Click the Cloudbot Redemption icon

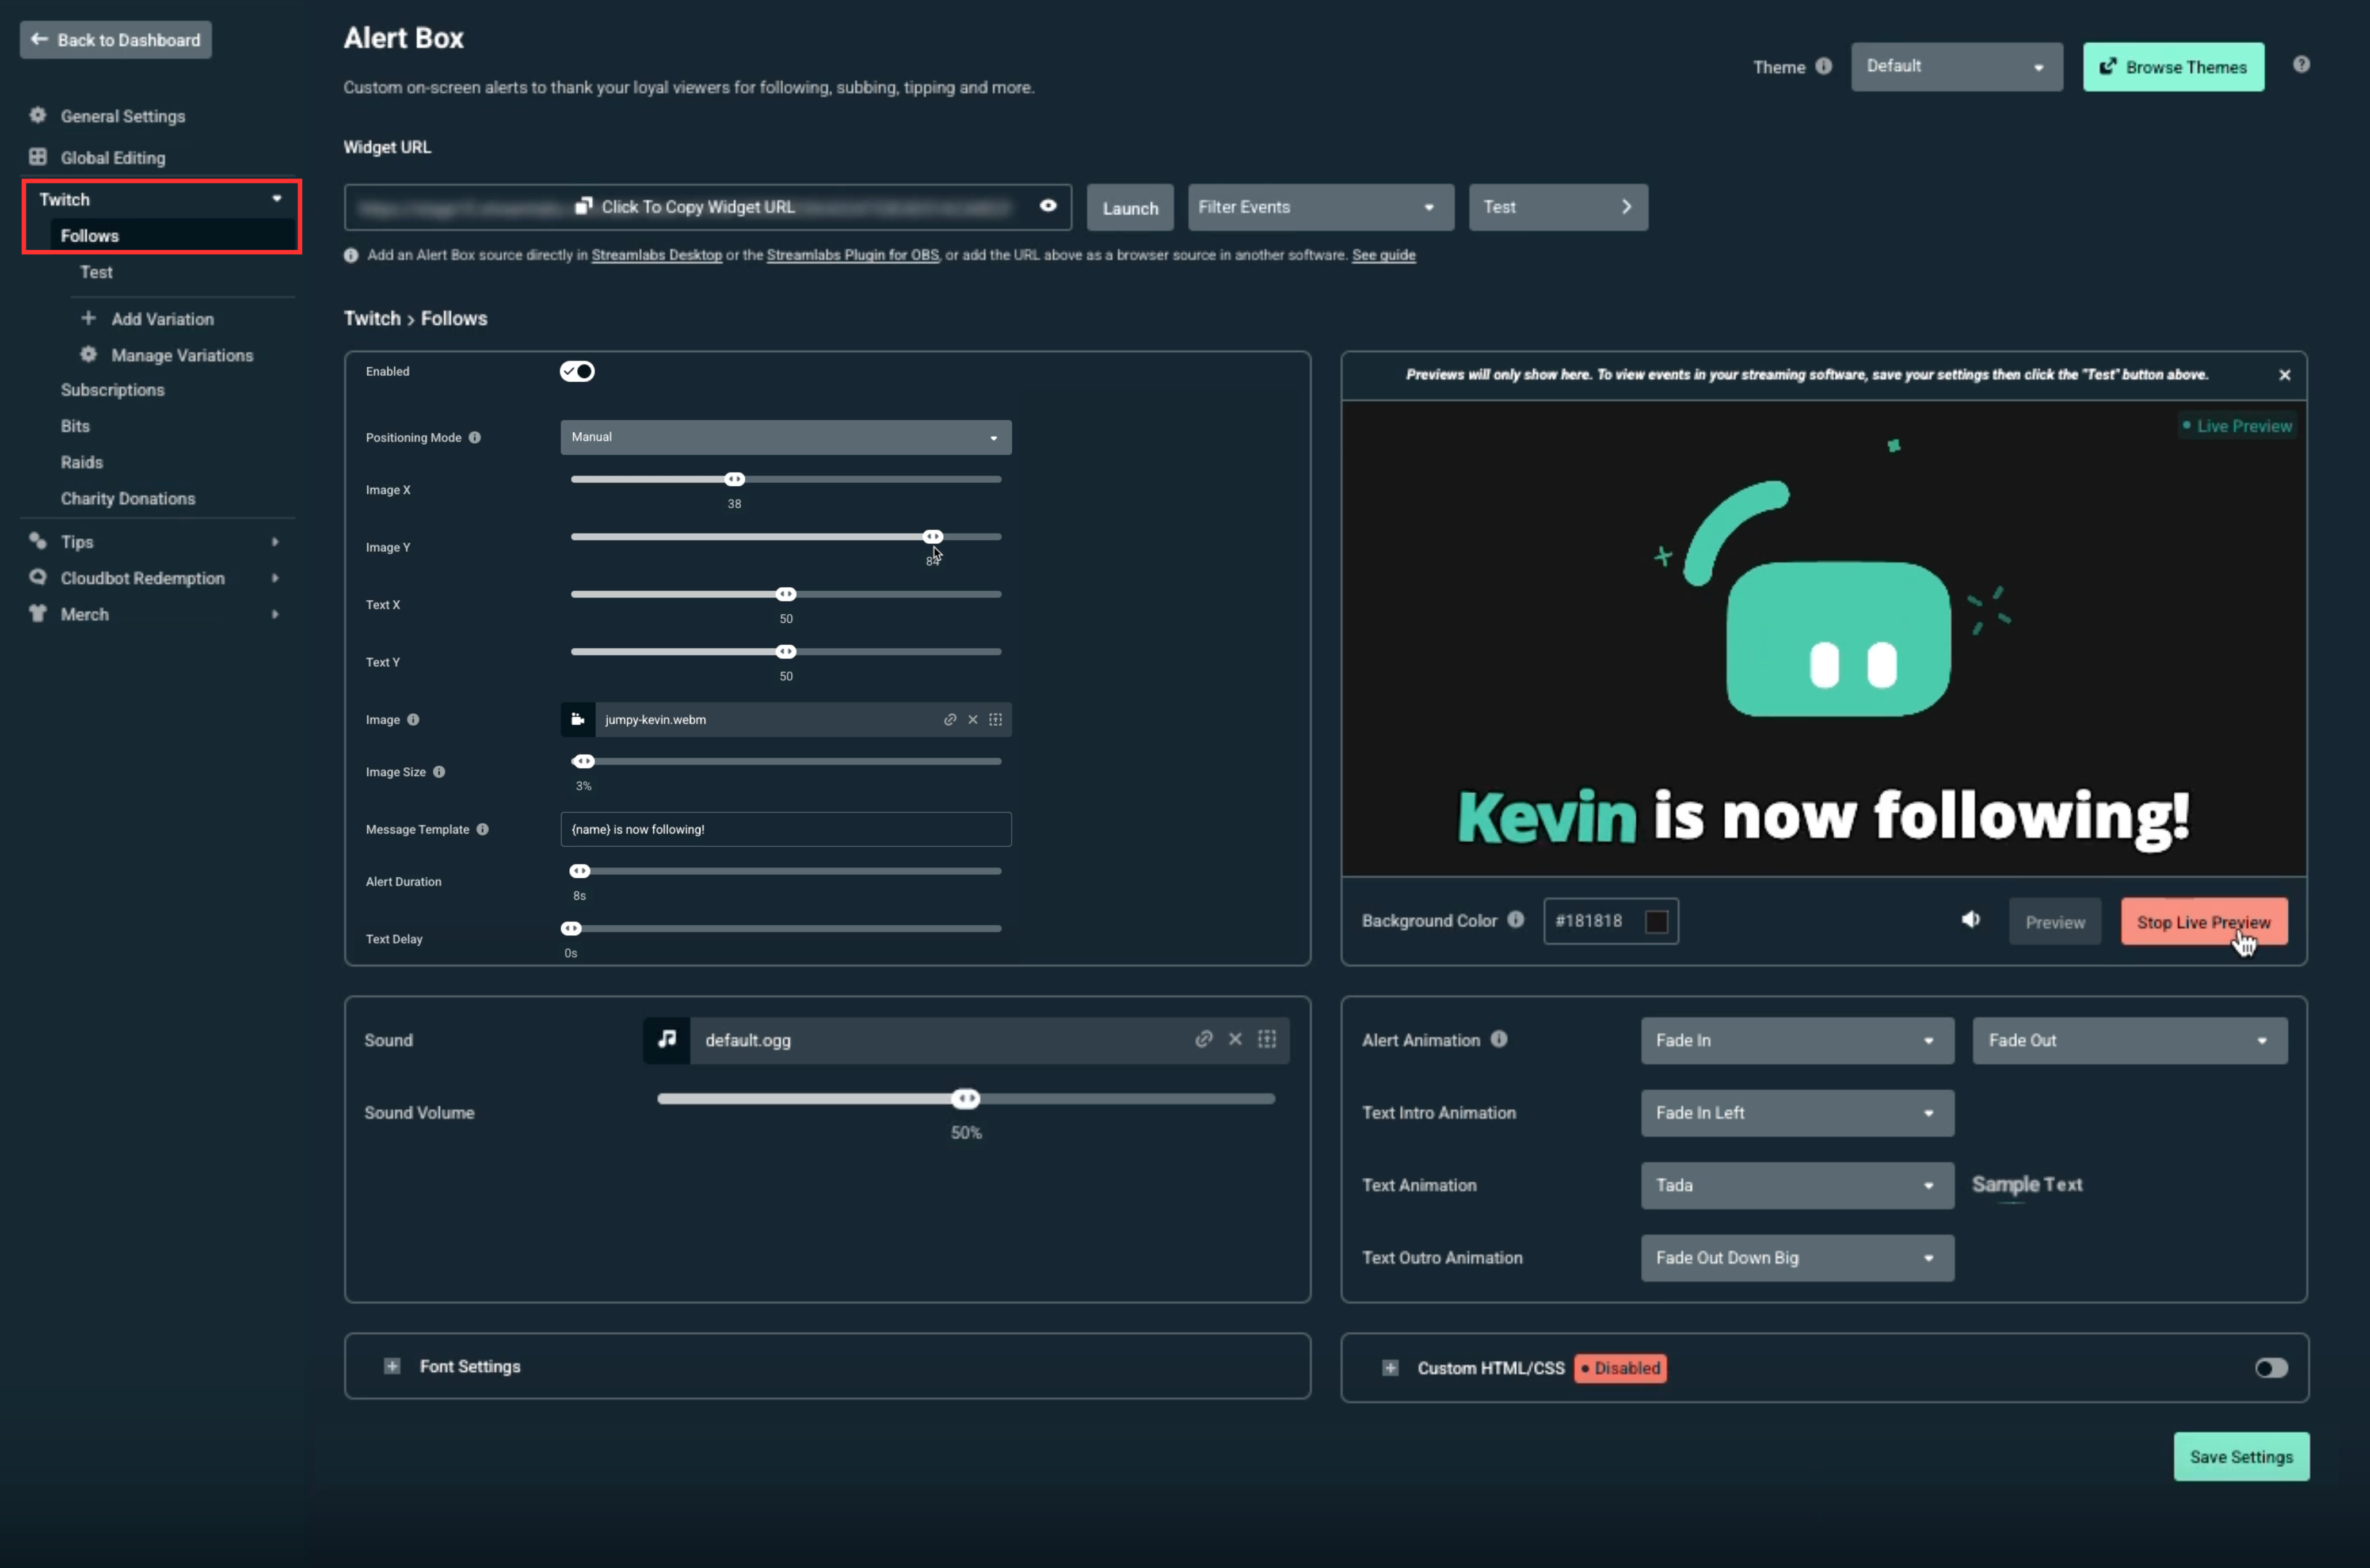tap(38, 577)
